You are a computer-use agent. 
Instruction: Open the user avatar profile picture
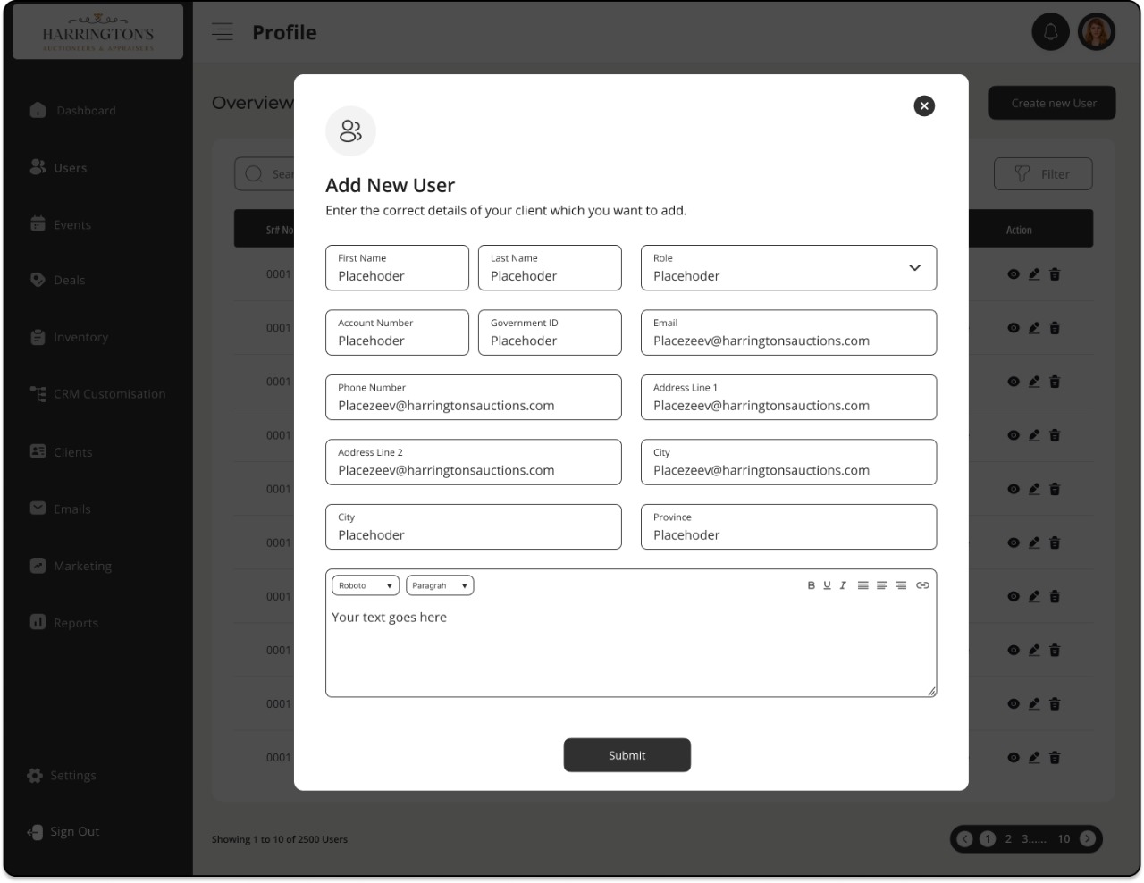tap(1096, 33)
